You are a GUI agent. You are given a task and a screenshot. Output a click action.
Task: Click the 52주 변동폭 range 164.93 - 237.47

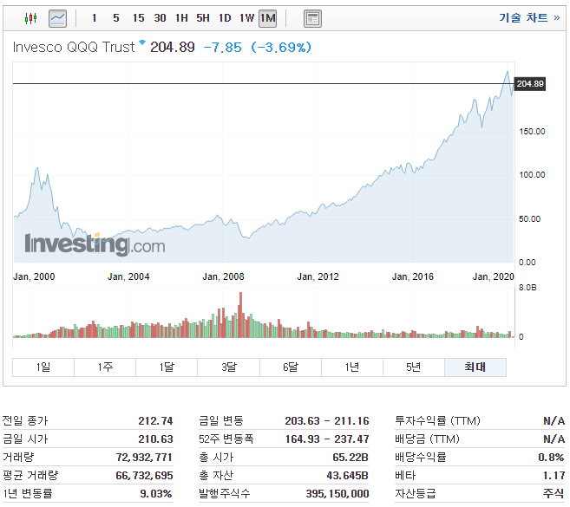(327, 439)
